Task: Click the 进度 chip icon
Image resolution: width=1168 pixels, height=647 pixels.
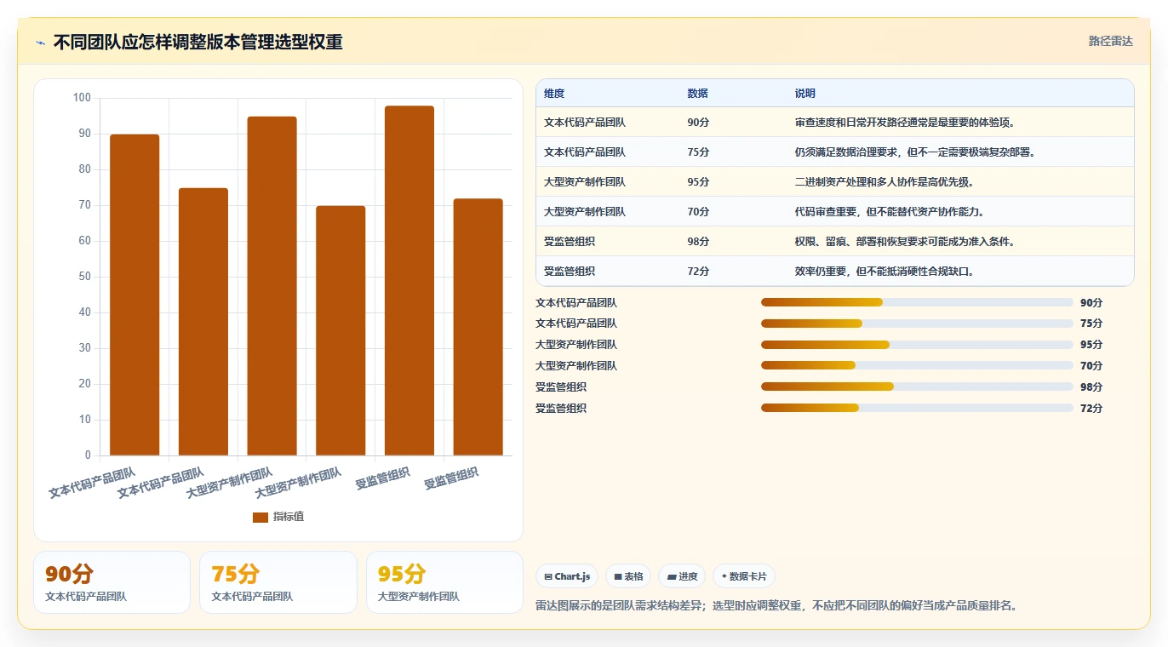Action: 672,576
